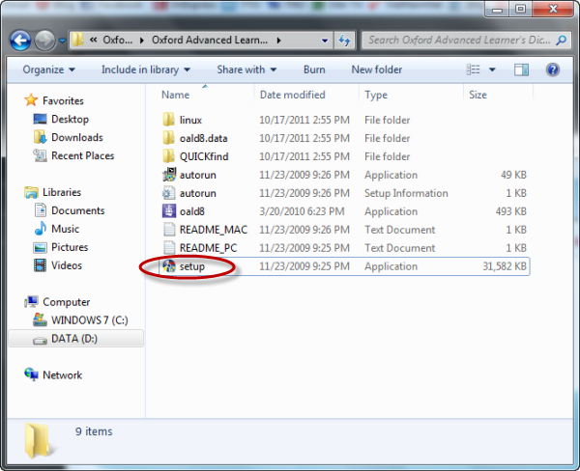Select the autorun Application icon
The height and width of the screenshot is (471, 580).
(169, 175)
